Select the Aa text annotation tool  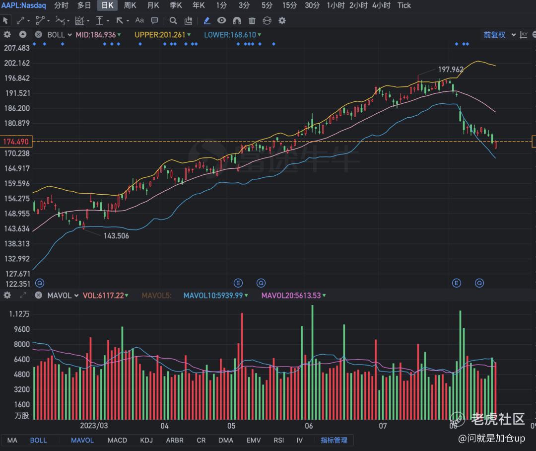pos(139,20)
